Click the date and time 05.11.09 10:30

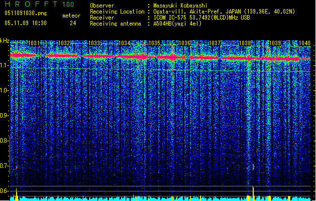tap(26, 23)
